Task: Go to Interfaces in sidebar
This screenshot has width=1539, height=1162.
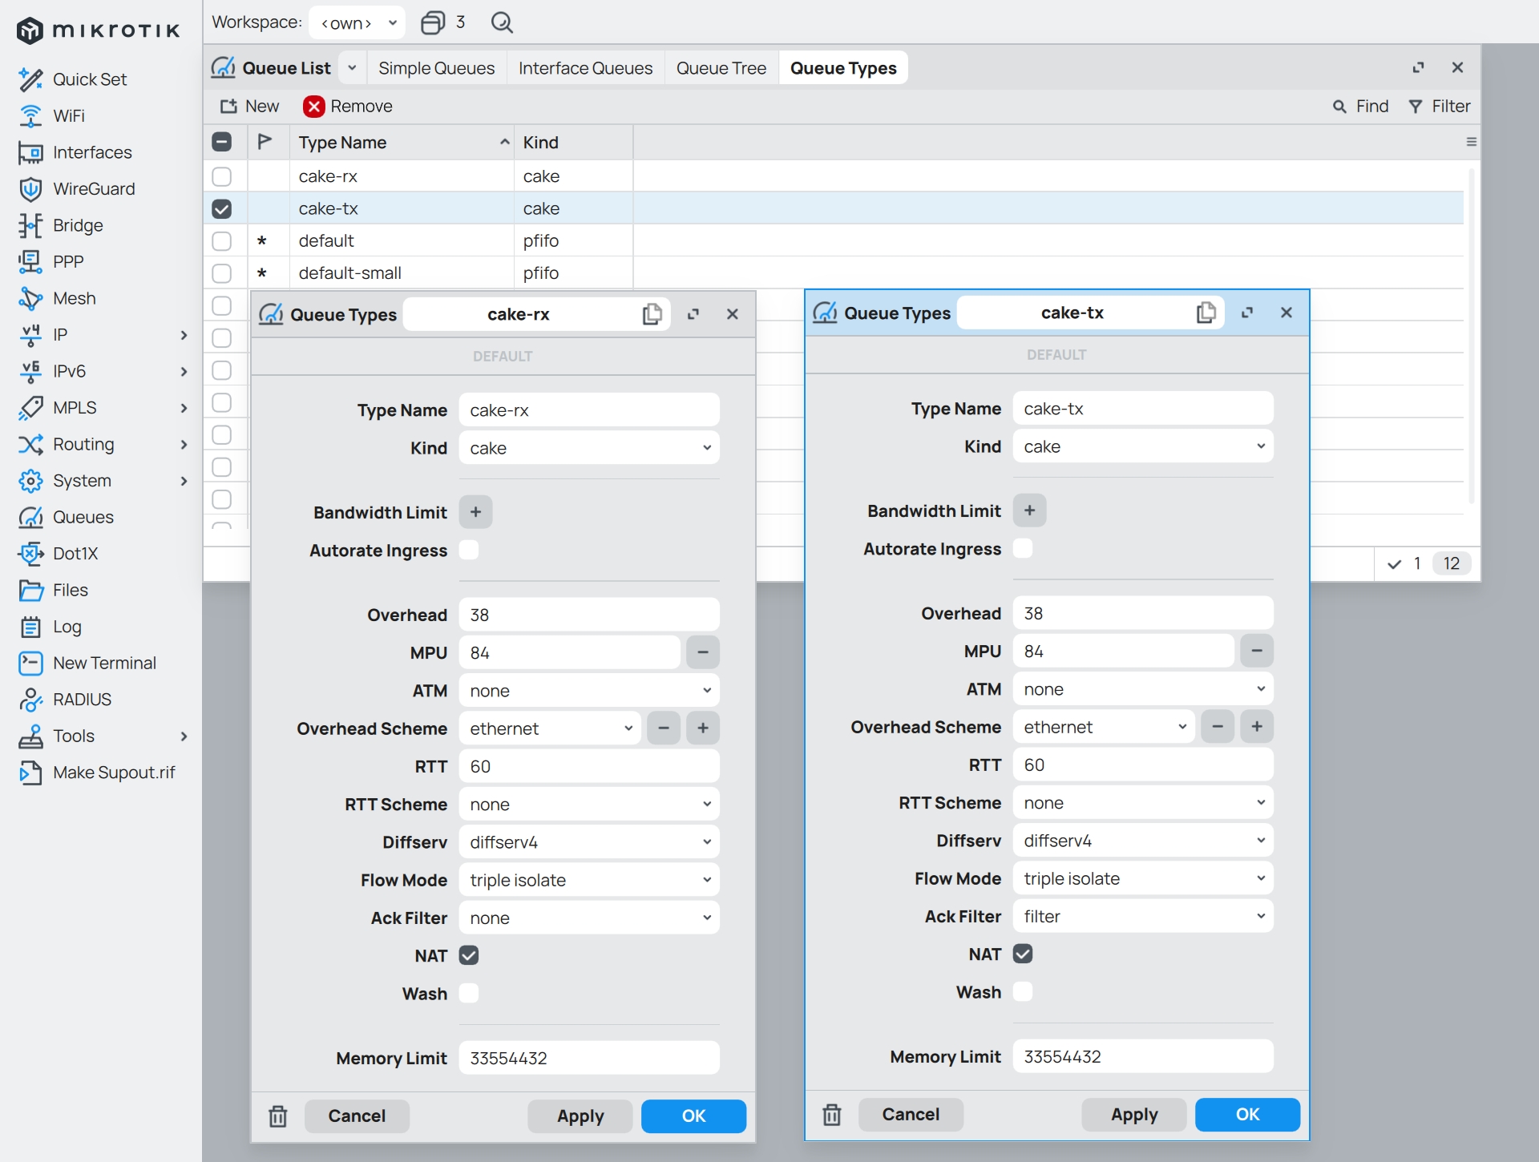Action: click(x=92, y=152)
